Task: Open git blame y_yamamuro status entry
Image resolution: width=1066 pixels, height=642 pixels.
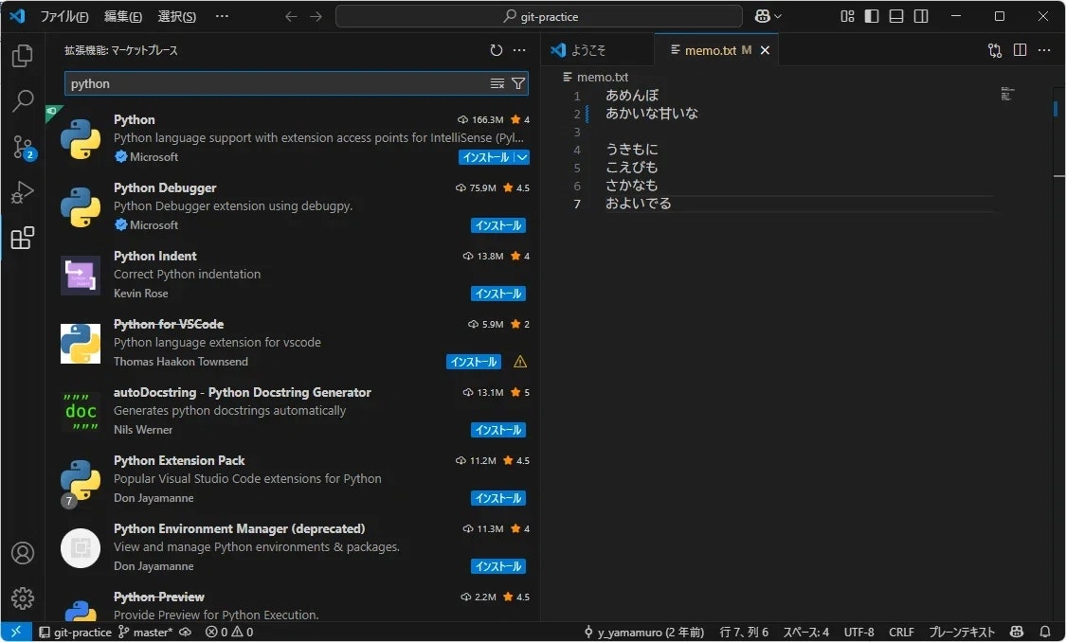Action: (644, 632)
